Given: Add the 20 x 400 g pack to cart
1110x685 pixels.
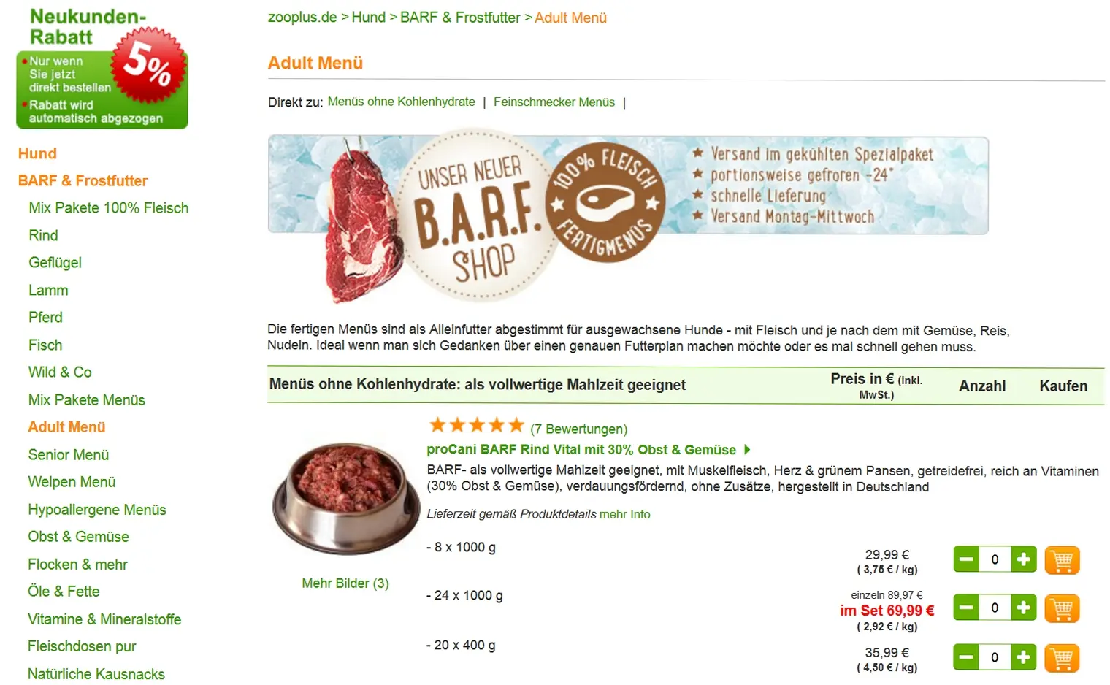Looking at the screenshot, I should coord(1062,658).
